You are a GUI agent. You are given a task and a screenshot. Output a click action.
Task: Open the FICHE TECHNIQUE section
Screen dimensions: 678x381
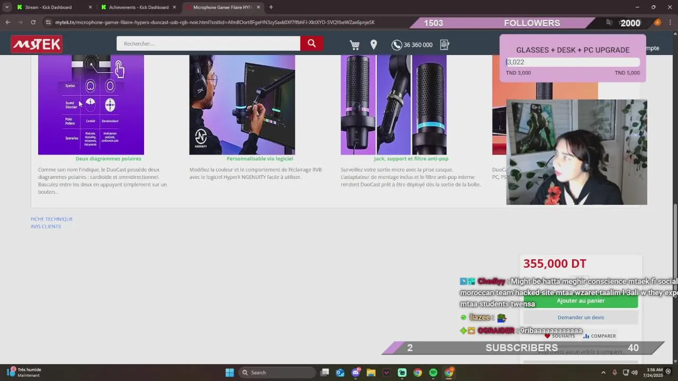52,219
